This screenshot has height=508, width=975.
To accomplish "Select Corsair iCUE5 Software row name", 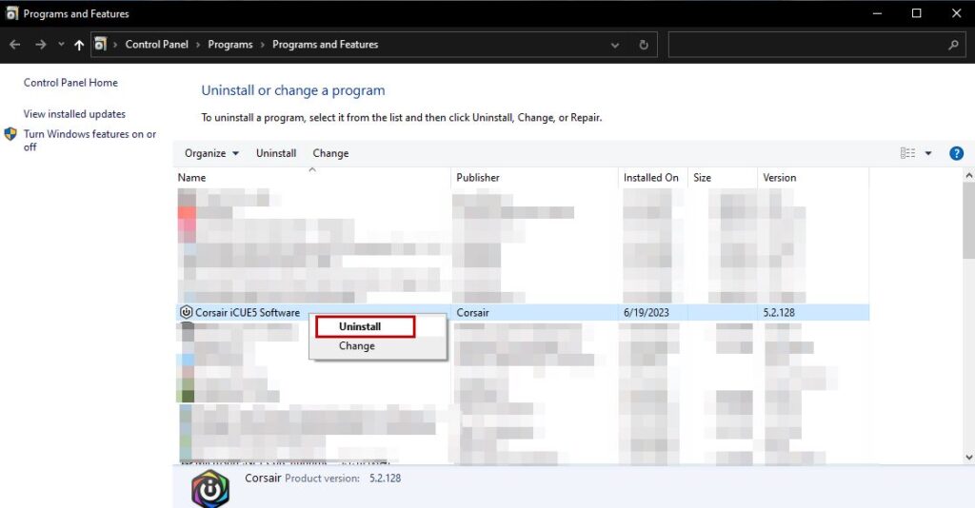I will [x=248, y=312].
